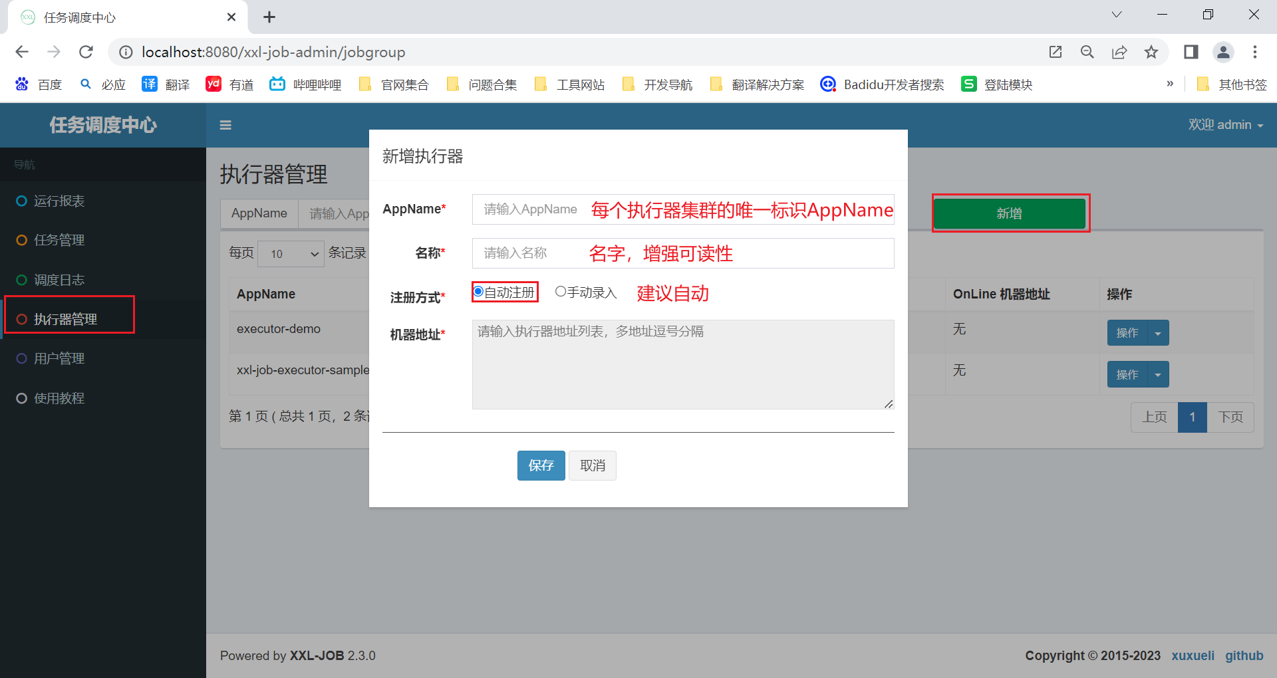Click the share page icon in address bar
This screenshot has width=1277, height=678.
(x=1119, y=52)
